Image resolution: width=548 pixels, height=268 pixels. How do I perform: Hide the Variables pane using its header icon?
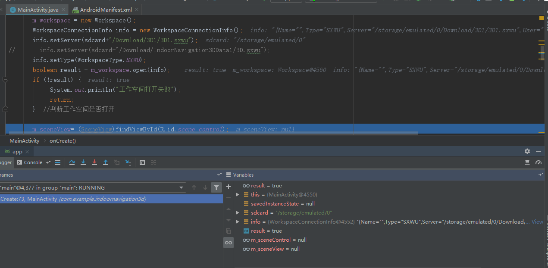pos(541,175)
